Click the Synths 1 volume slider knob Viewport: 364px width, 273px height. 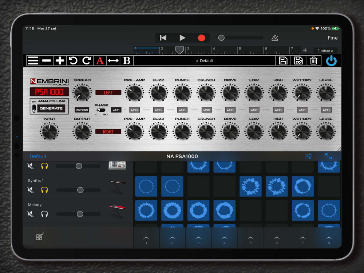pyautogui.click(x=80, y=190)
